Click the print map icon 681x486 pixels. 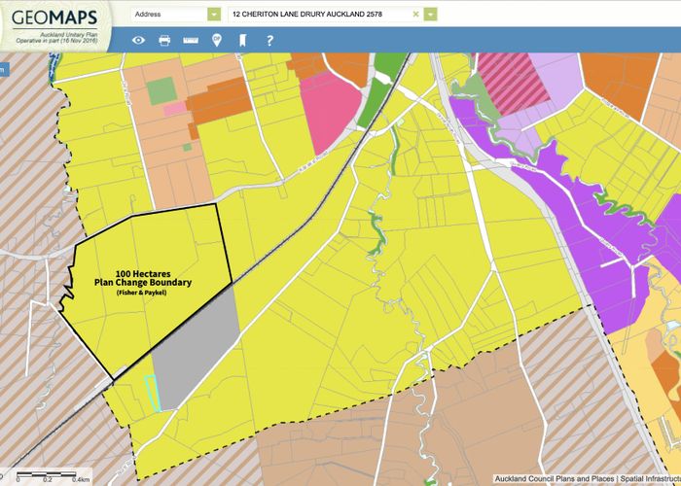click(x=164, y=40)
